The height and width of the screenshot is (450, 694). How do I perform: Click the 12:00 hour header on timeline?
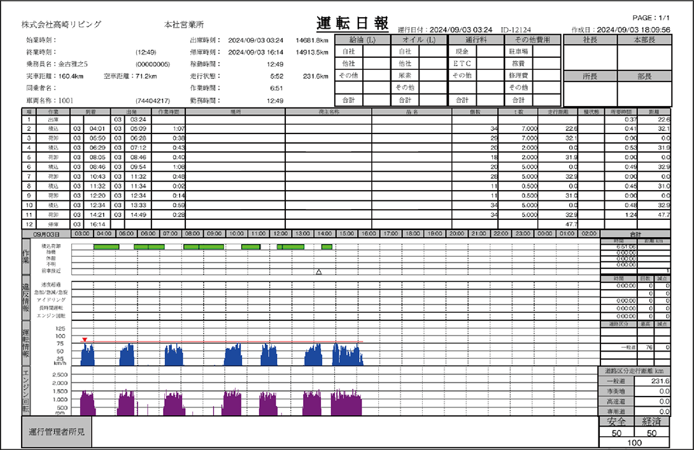281,234
